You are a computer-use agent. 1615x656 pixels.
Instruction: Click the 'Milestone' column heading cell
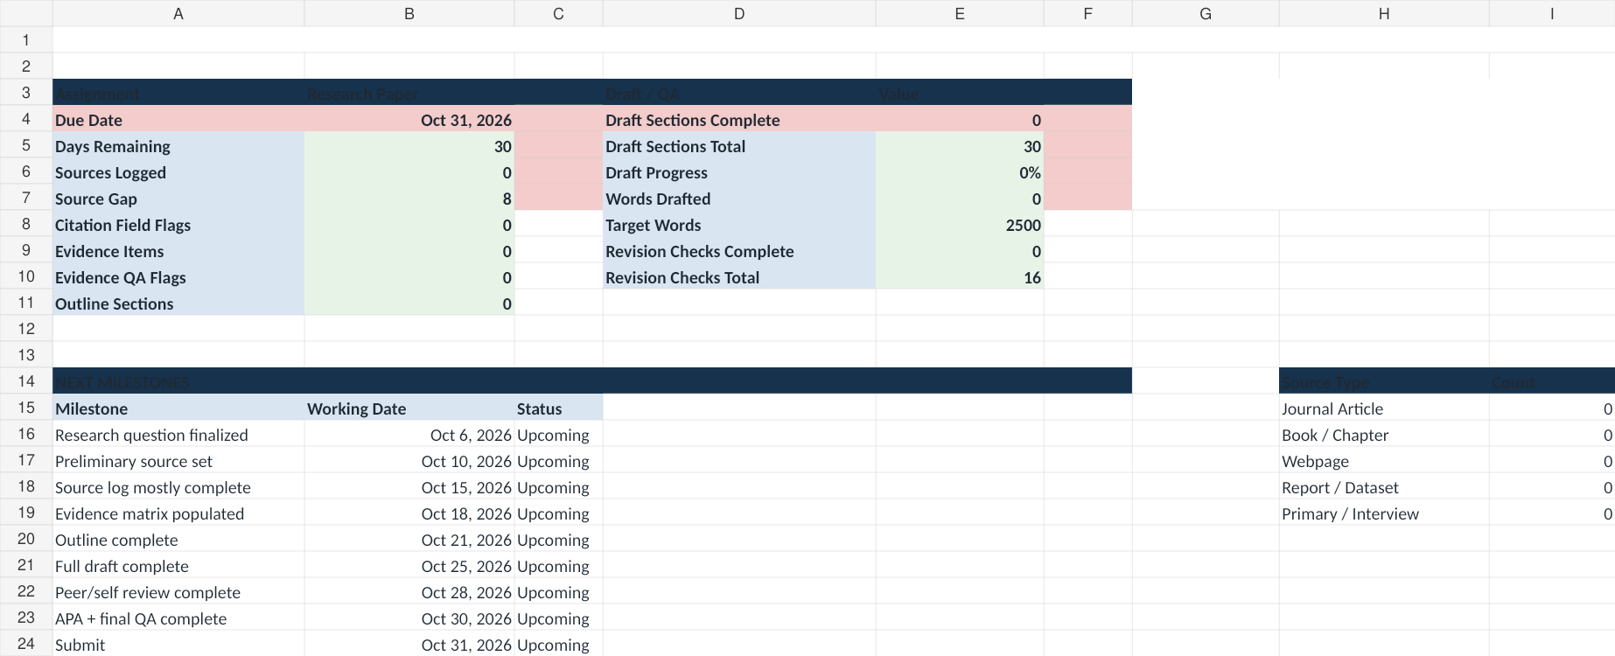pos(178,408)
